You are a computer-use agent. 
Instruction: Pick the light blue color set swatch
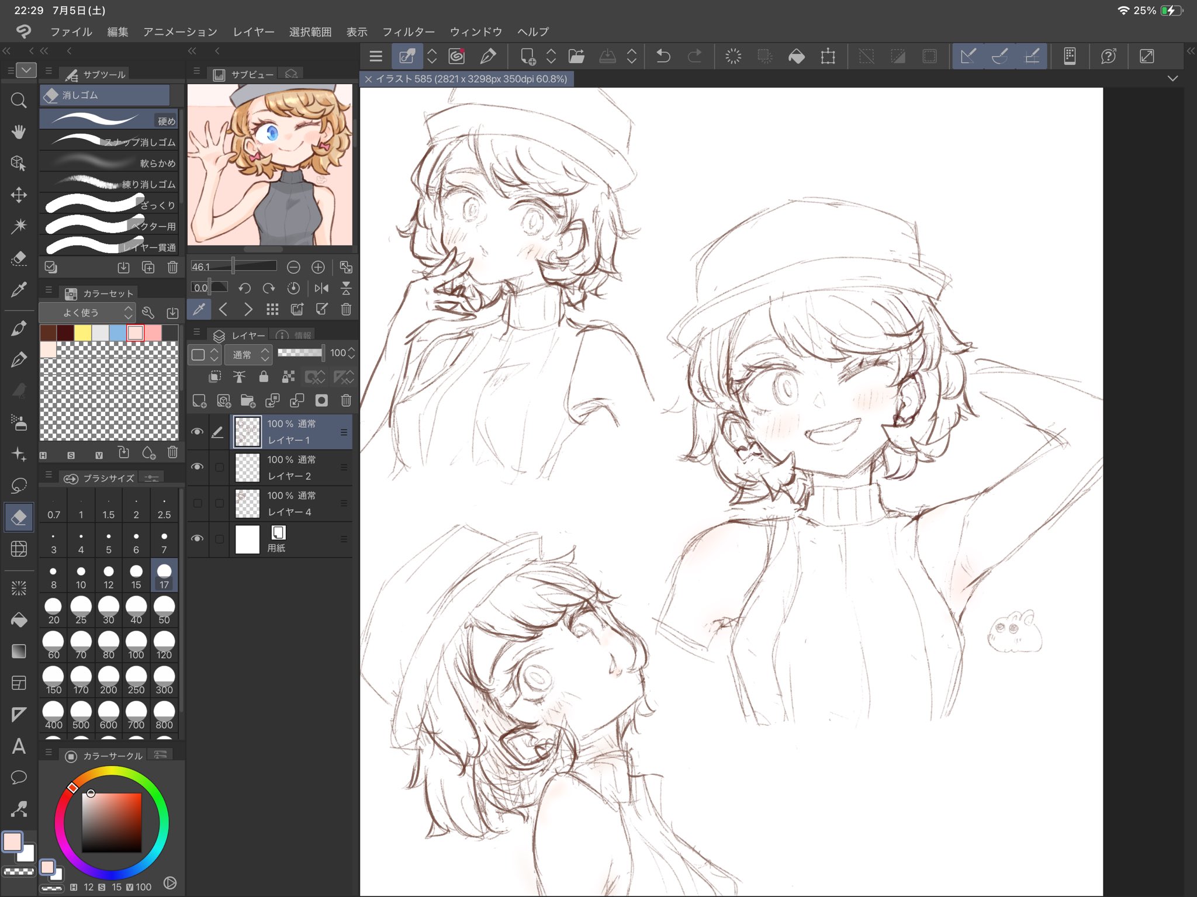[117, 333]
